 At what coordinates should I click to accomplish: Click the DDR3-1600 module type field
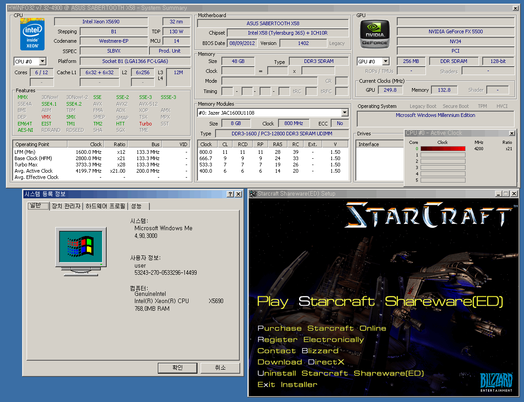click(x=282, y=134)
